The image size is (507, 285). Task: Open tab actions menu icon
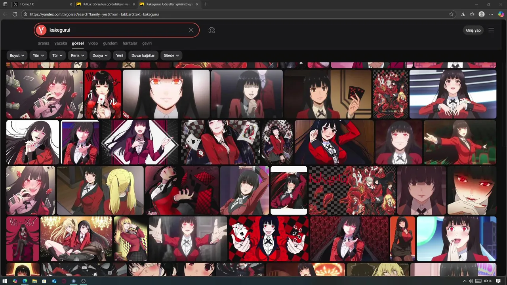pos(5,4)
